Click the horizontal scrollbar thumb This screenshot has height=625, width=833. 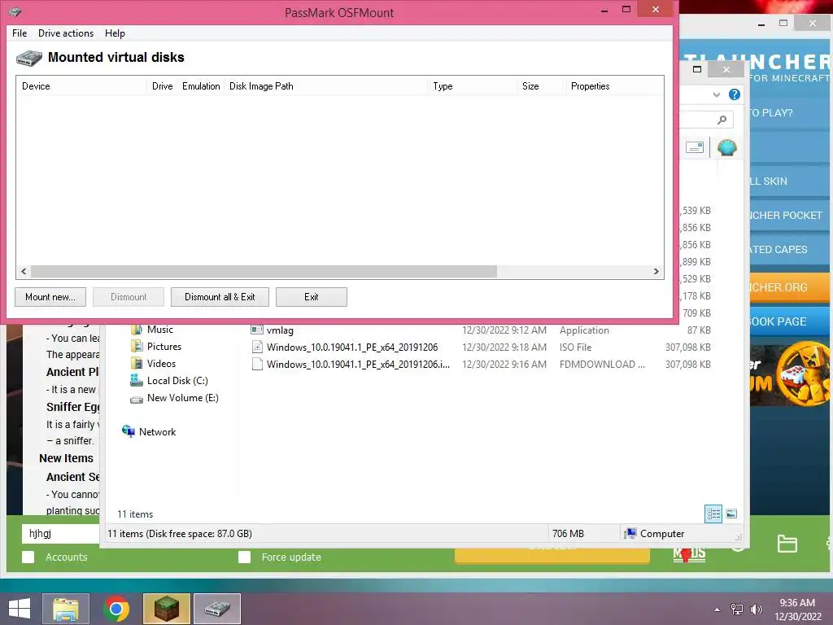pyautogui.click(x=264, y=272)
